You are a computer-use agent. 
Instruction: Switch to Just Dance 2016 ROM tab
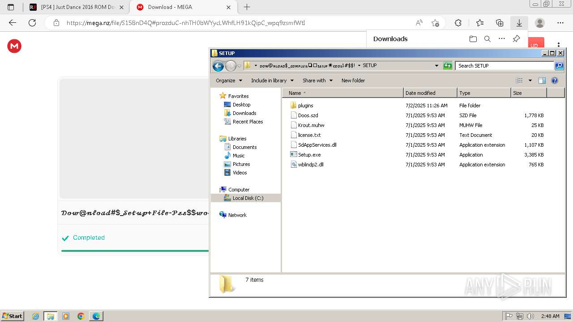tap(76, 7)
